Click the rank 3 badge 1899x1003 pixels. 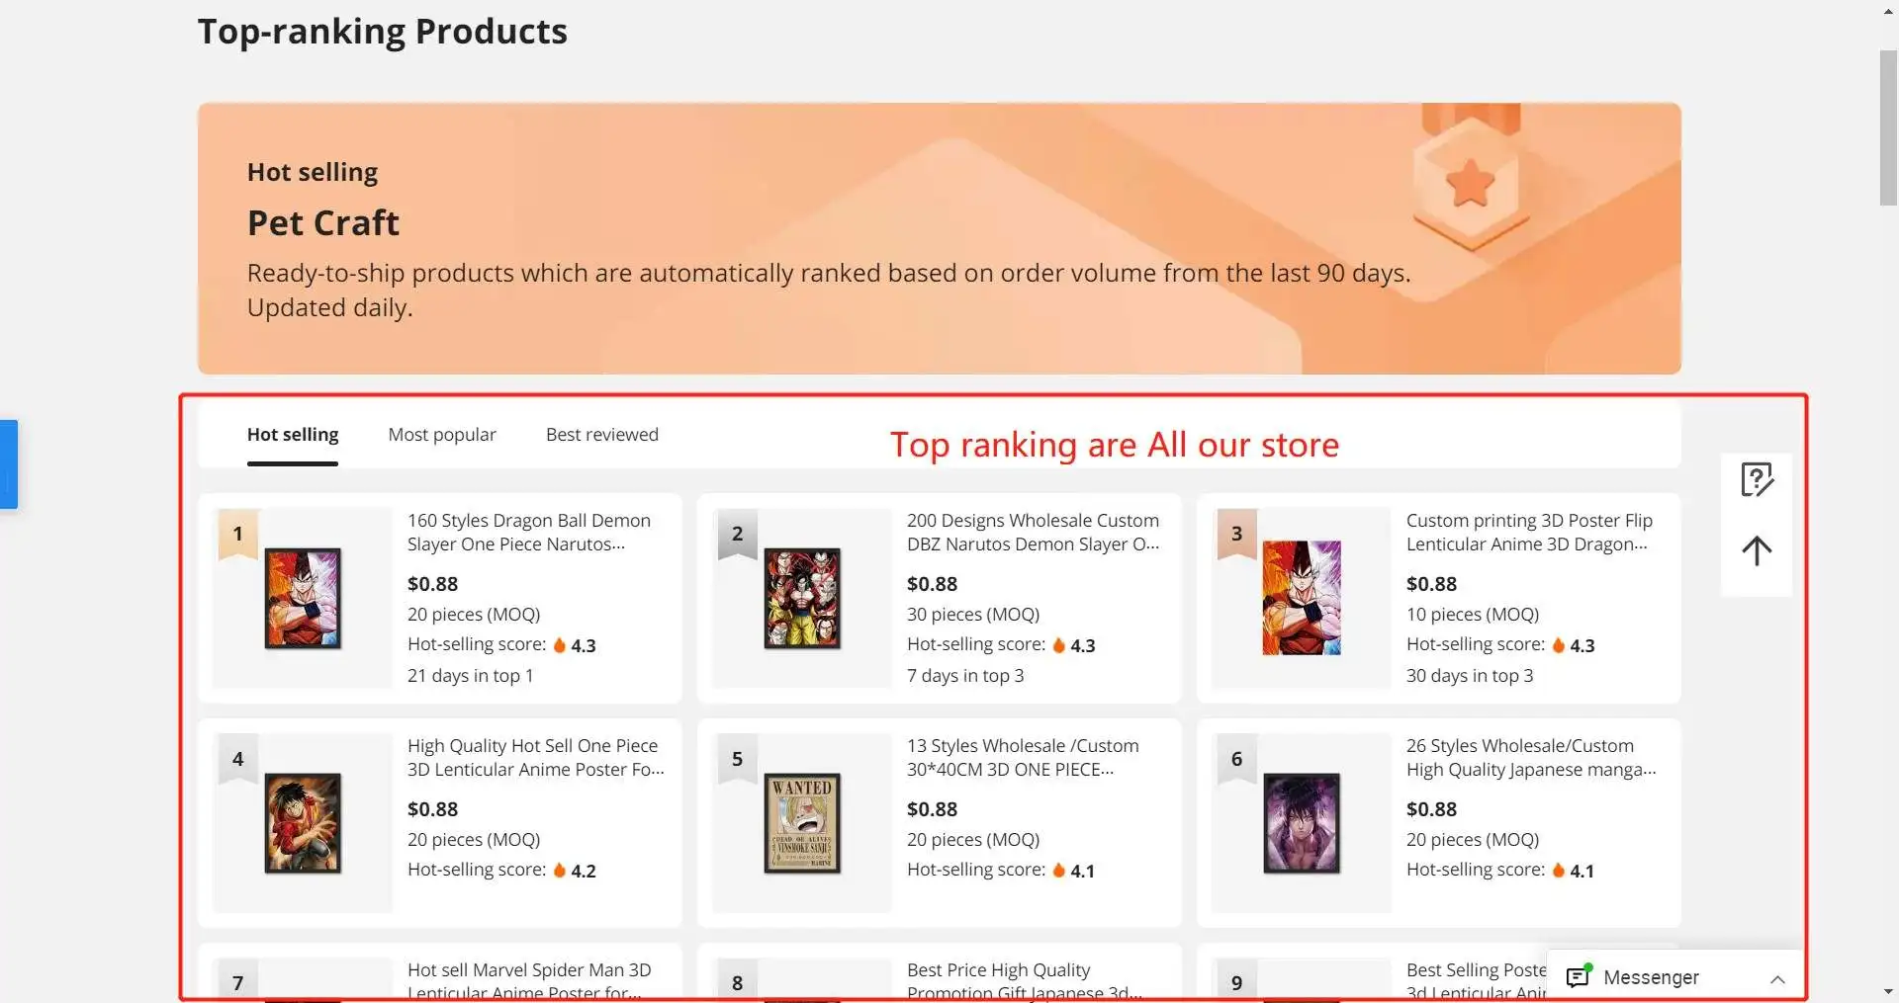1236,535
